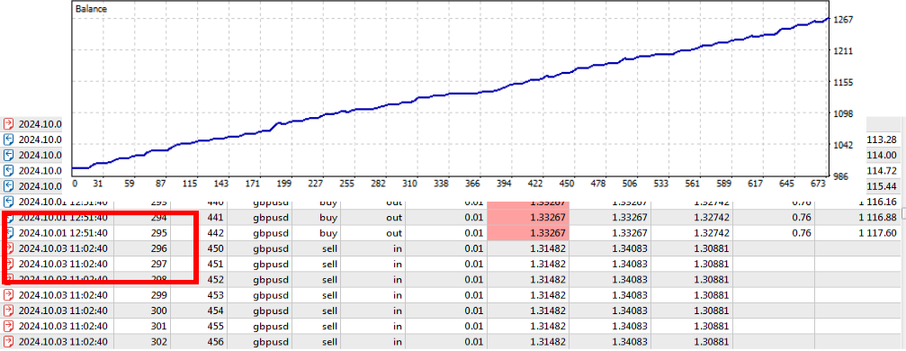This screenshot has height=351, width=906.
Task: Click timestamp 2024.10.01 12:51:40 in deal 294 row
Action: 63,218
